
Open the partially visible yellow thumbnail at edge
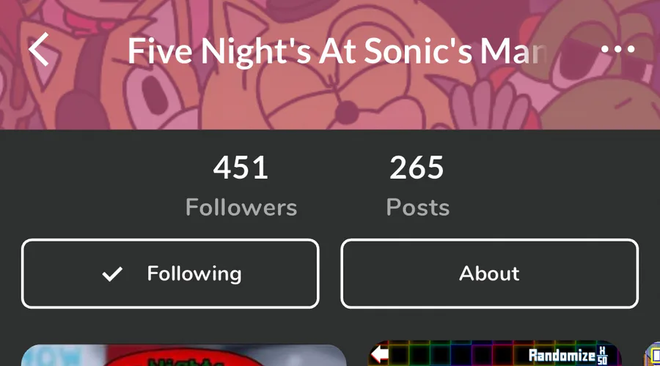point(652,354)
